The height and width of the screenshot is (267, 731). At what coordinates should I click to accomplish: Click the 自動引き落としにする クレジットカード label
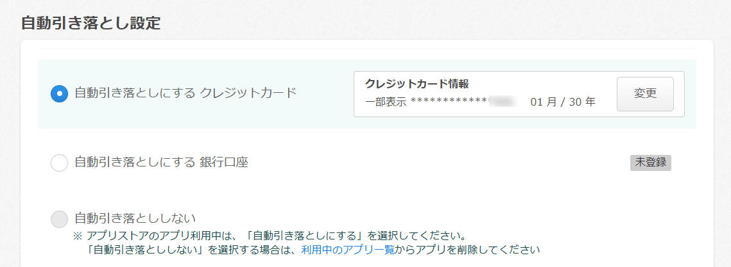(x=185, y=93)
